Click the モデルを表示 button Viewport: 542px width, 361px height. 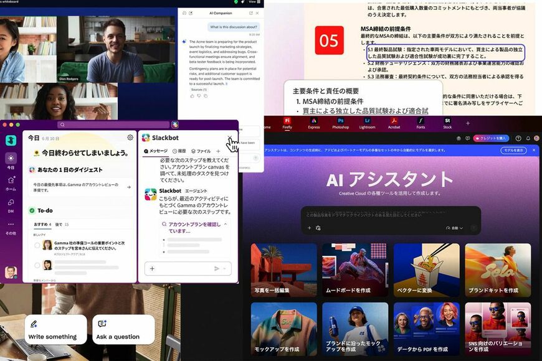[x=513, y=150]
